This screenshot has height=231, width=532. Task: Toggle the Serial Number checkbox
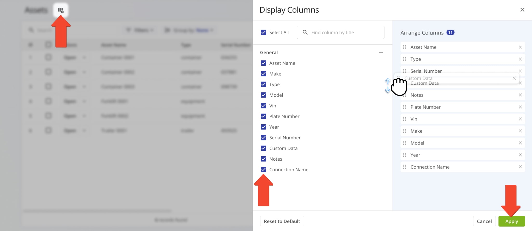click(x=263, y=138)
